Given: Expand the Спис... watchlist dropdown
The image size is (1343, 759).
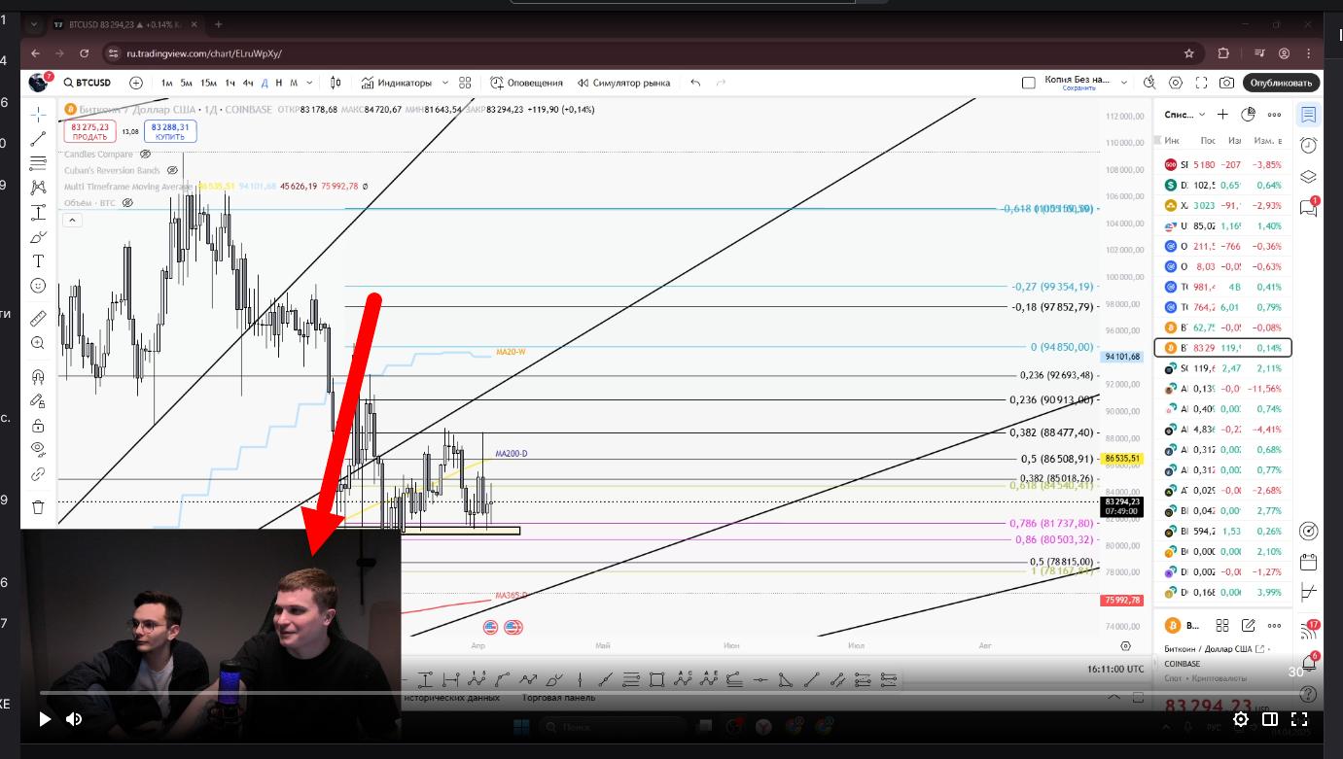Looking at the screenshot, I should pyautogui.click(x=1185, y=115).
